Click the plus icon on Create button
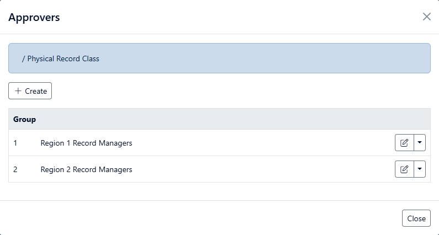439x235 pixels. [18, 91]
